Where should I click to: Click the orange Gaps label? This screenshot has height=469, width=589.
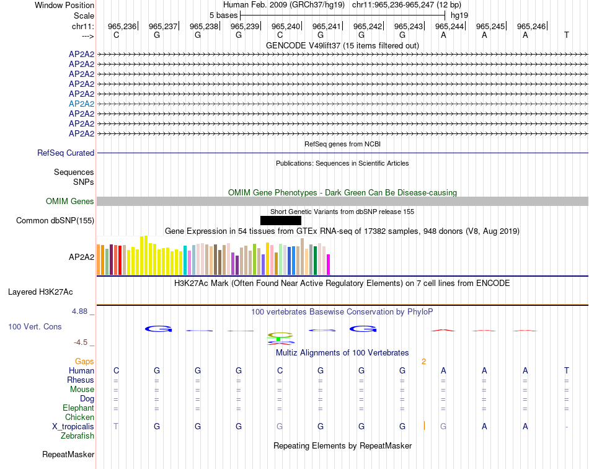(x=84, y=361)
